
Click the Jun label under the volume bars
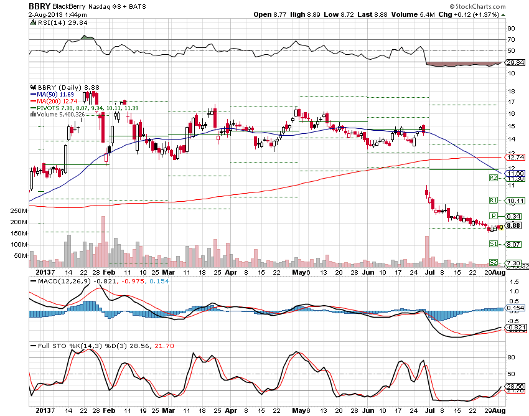click(368, 272)
